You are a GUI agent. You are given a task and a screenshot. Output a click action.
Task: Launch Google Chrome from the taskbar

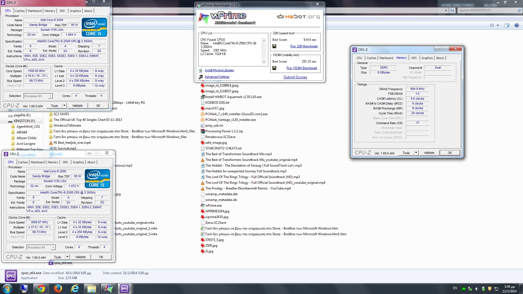(41, 289)
